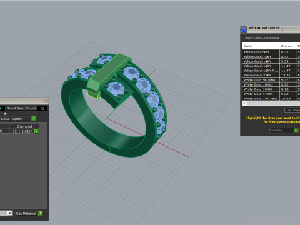Click the 1,61tw carat weight cell

[27, 131]
